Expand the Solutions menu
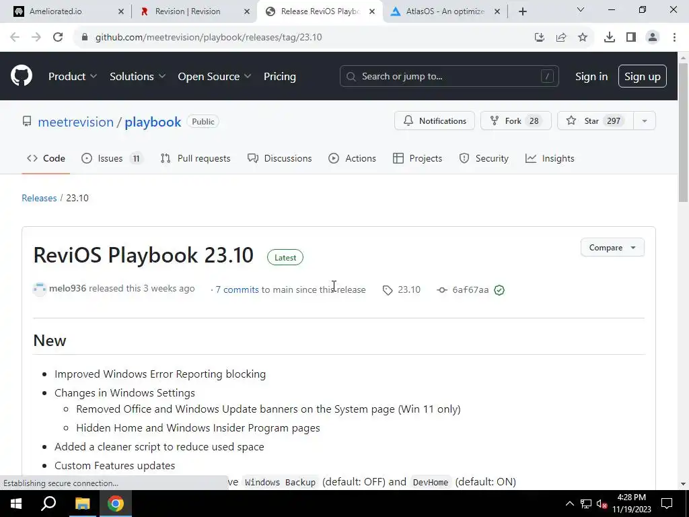 click(137, 76)
